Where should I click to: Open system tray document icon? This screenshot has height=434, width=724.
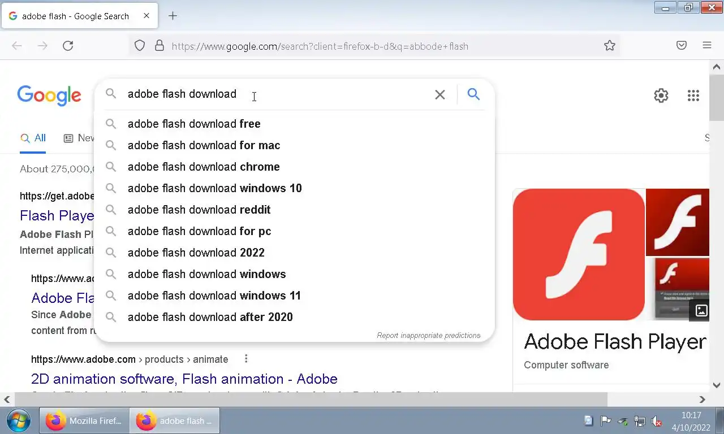[588, 420]
